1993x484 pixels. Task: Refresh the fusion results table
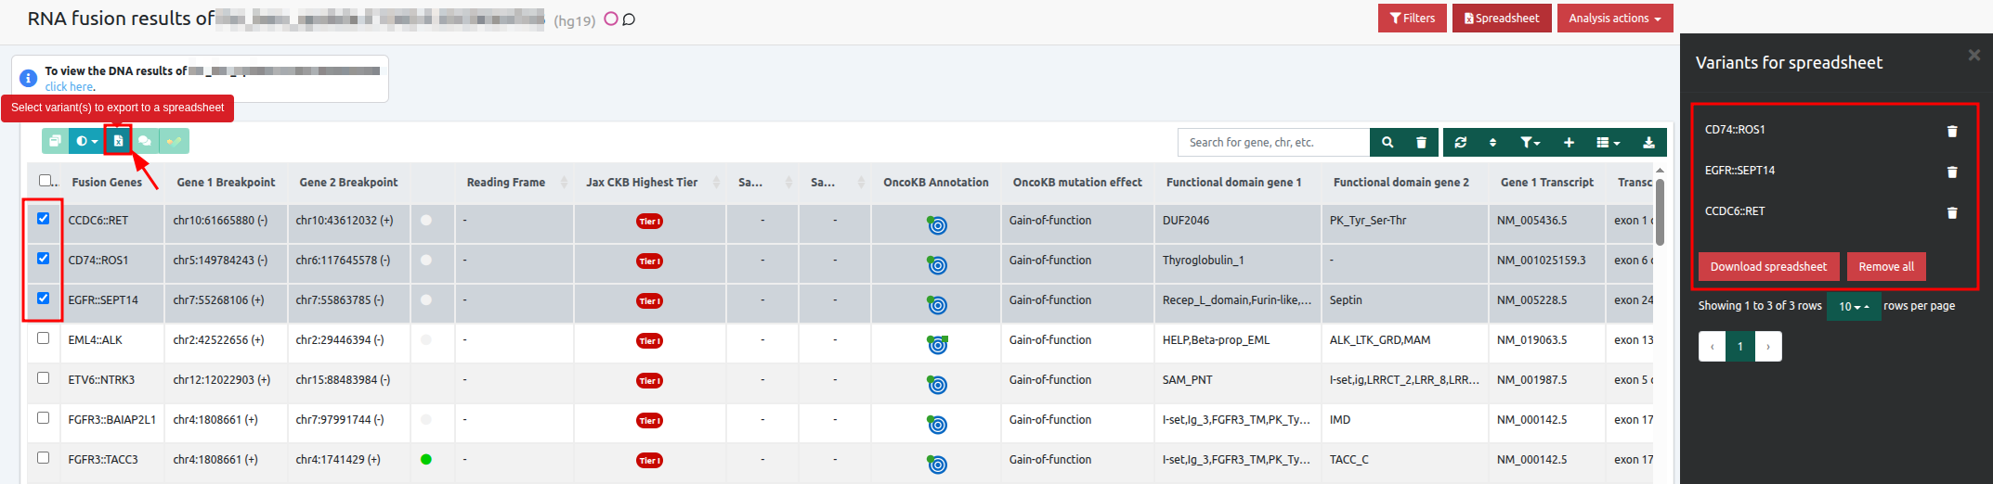pos(1461,143)
